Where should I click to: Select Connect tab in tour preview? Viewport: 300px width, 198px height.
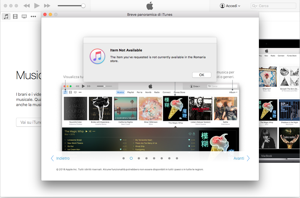(166, 92)
